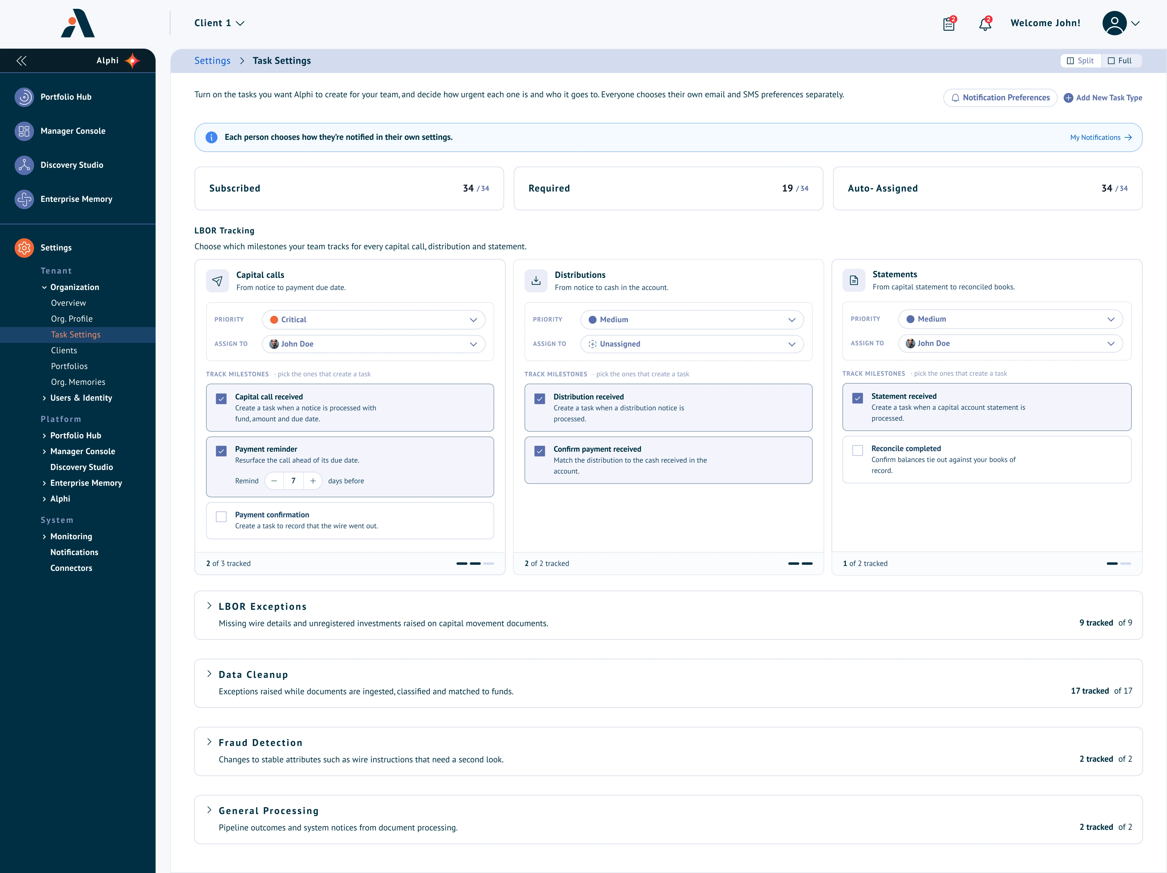This screenshot has width=1167, height=873.
Task: Open the Client 1 selector
Action: point(219,23)
